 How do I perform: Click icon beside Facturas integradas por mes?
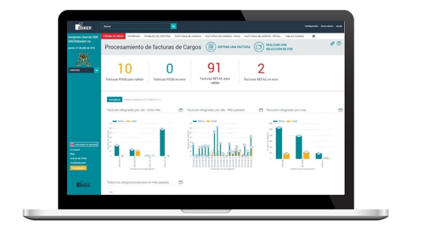[340, 110]
